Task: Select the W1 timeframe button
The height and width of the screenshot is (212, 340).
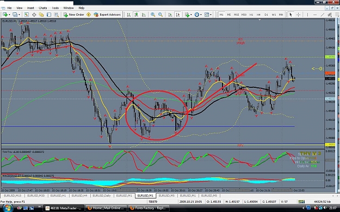Action: [x=274, y=15]
